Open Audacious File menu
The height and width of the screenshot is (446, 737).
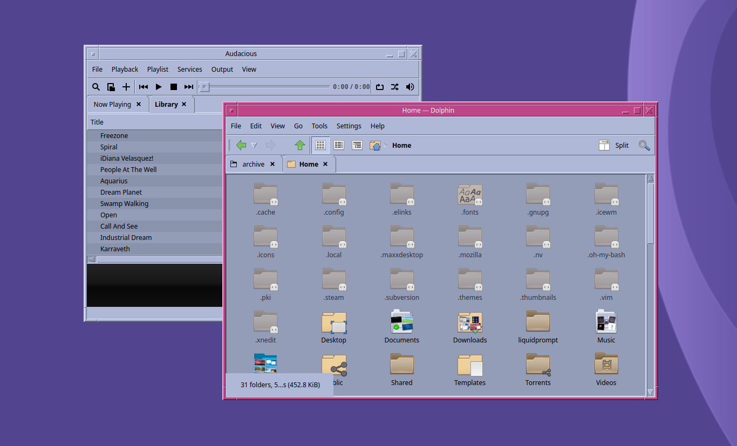click(97, 70)
